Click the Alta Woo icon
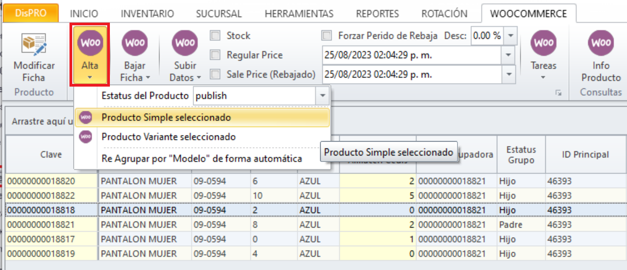 pos(89,42)
